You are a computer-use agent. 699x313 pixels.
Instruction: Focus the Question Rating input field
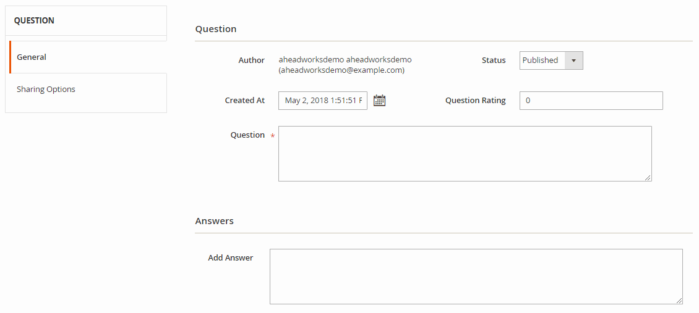[591, 101]
